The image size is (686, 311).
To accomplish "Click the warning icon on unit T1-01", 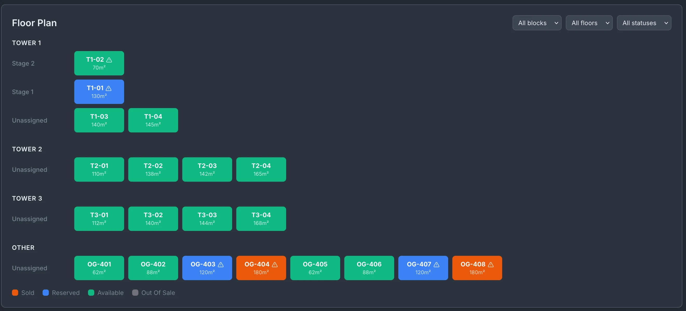I will 109,88.
